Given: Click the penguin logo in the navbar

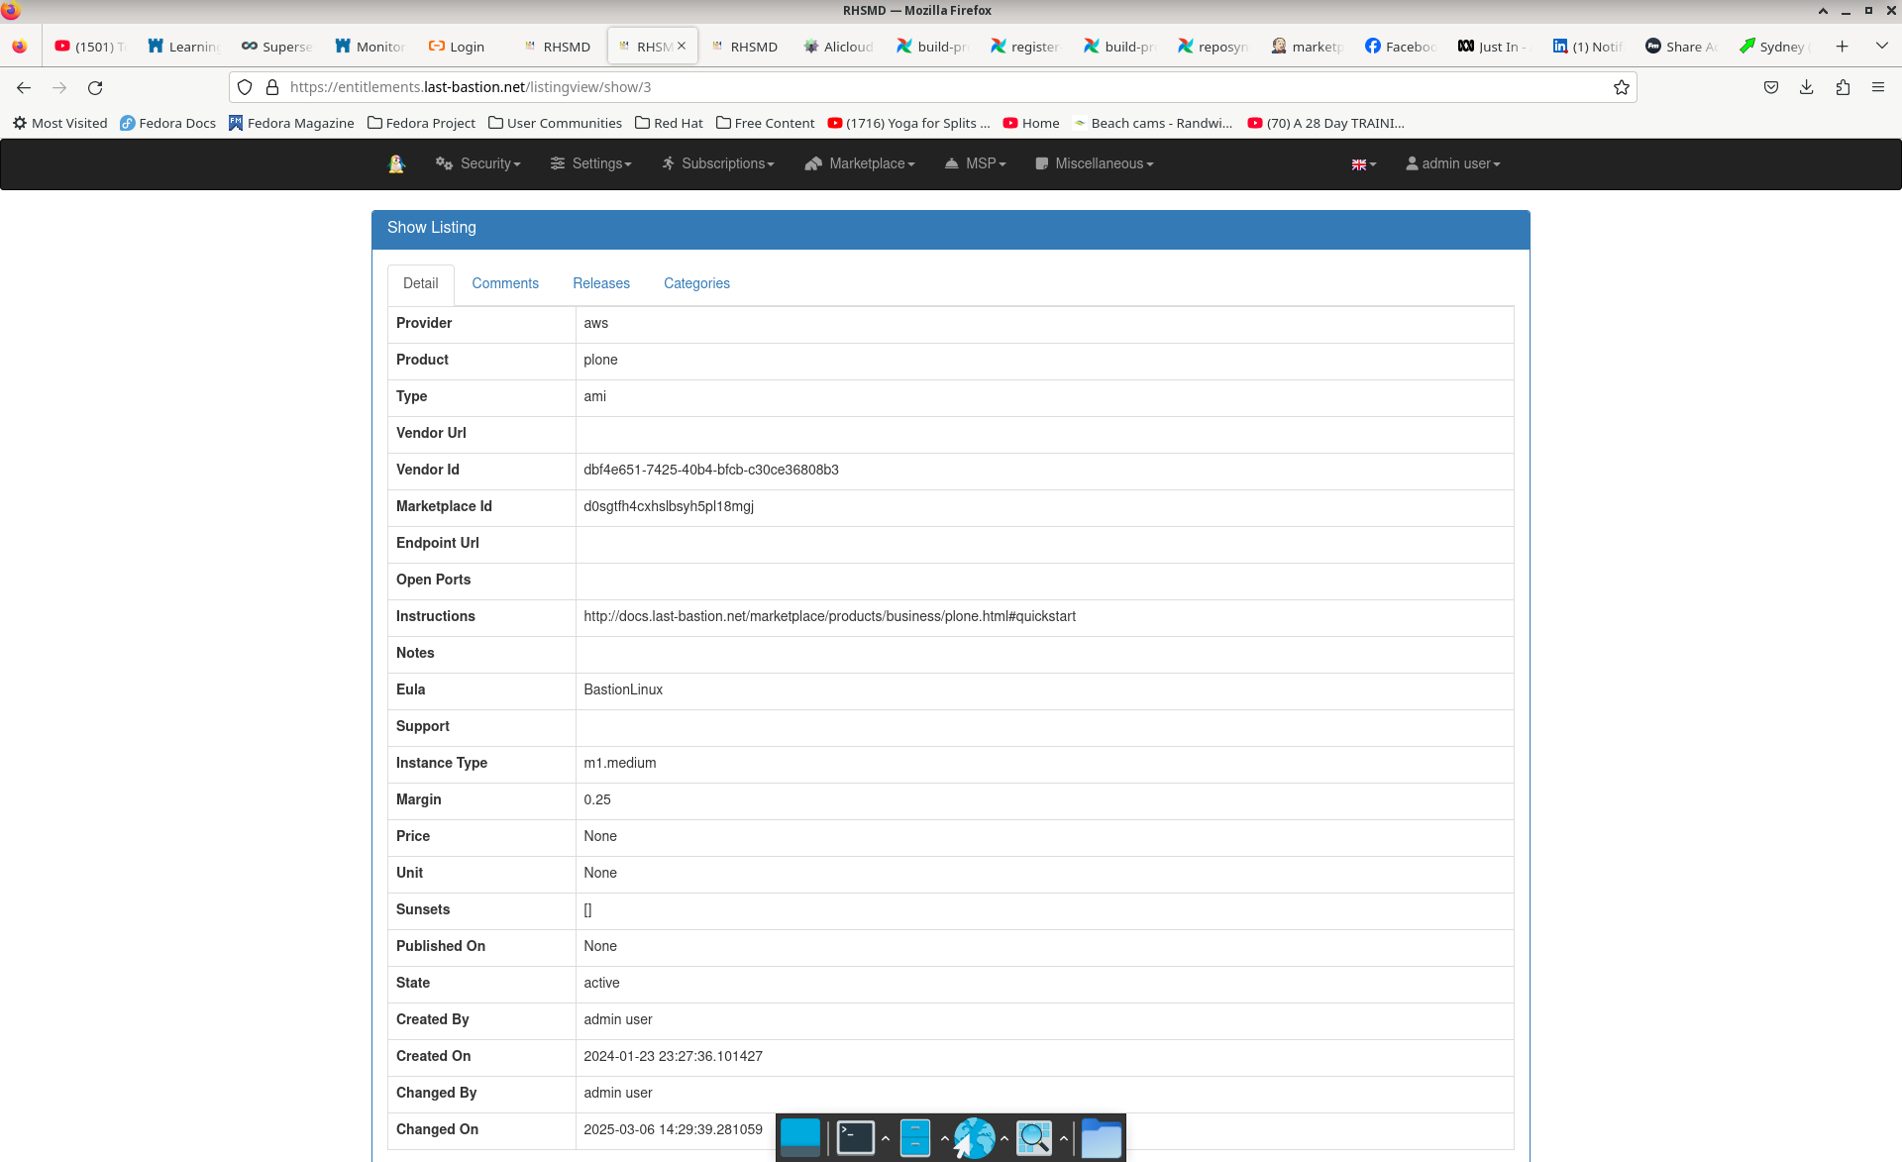Looking at the screenshot, I should [x=396, y=163].
